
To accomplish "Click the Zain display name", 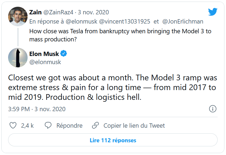I will [35, 12].
